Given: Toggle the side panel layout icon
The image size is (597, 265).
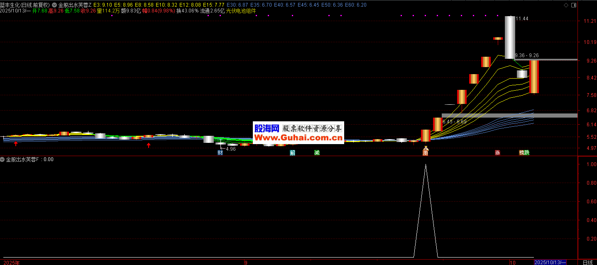Looking at the screenshot, I should 573,5.
